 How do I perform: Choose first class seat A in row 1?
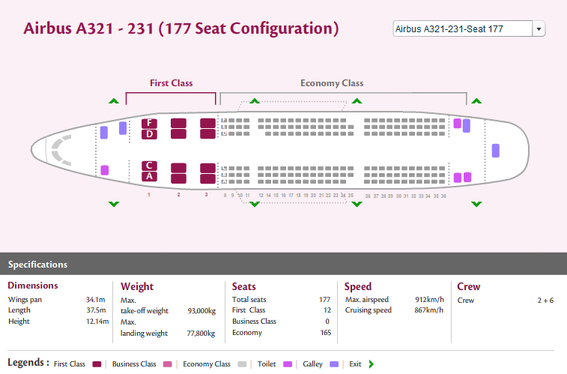pos(150,177)
